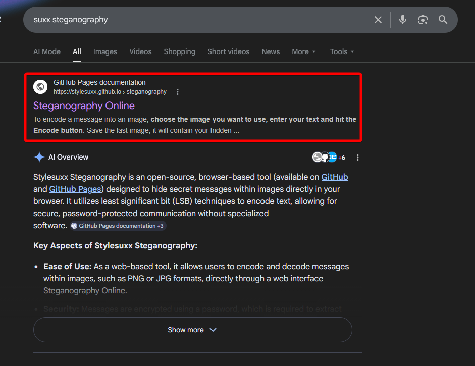The height and width of the screenshot is (366, 475).
Task: Switch to the Videos tab
Action: coord(140,51)
